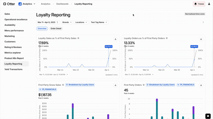Viewport: 213px width, 119px height.
Task: Click the 1 issue notification button
Action: (x=199, y=4)
